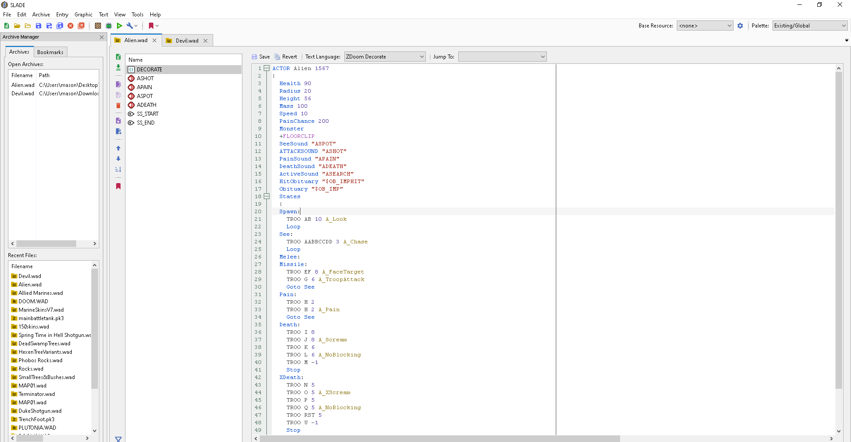Close the Archive Manager panel
The image size is (851, 442).
click(101, 37)
